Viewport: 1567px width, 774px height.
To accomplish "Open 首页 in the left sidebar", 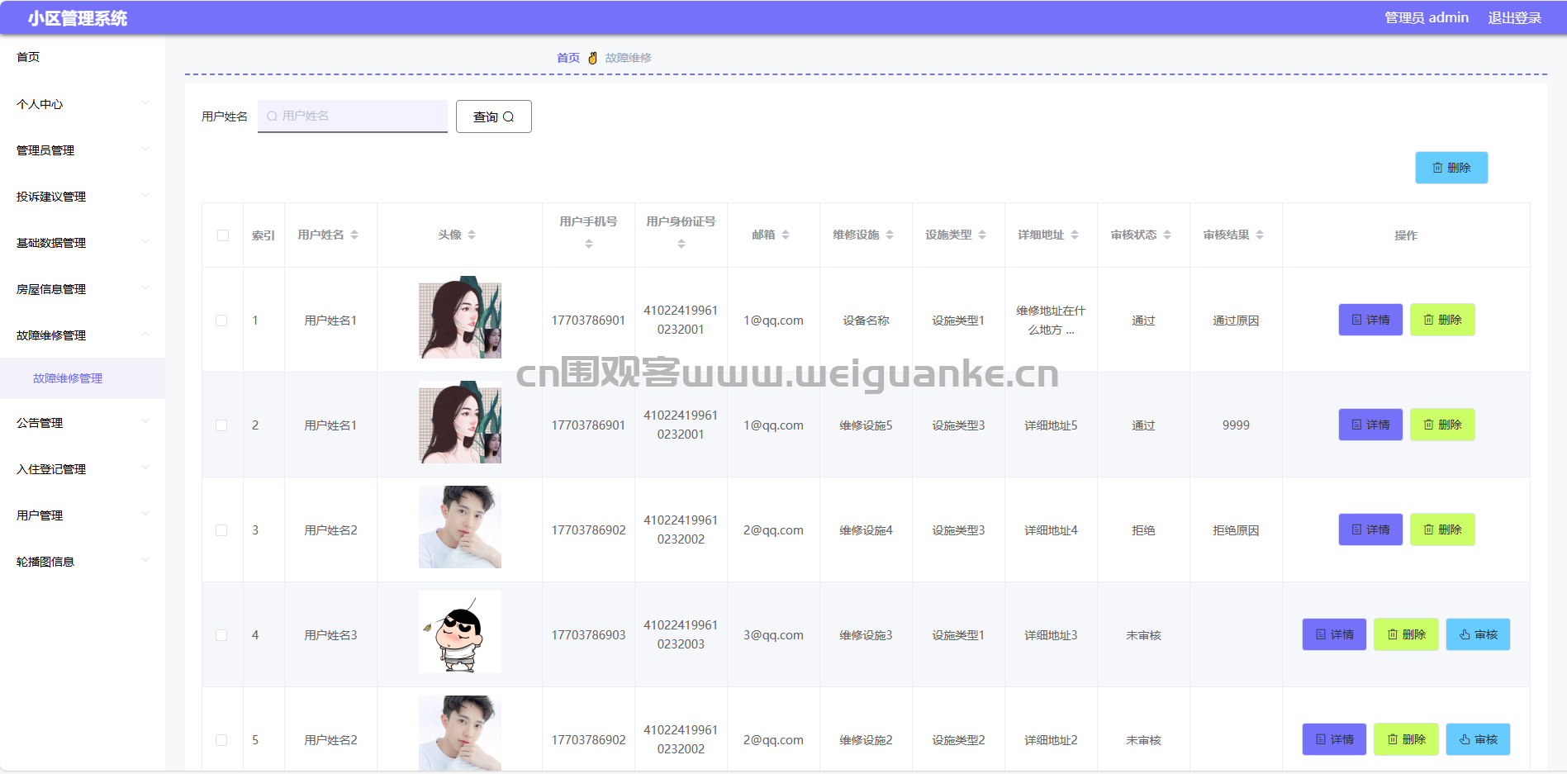I will pos(83,57).
